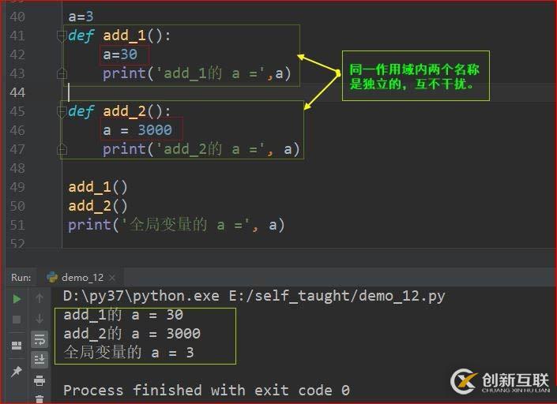Image resolution: width=557 pixels, height=404 pixels.
Task: Close the demo_12 run tab
Action: pyautogui.click(x=112, y=278)
